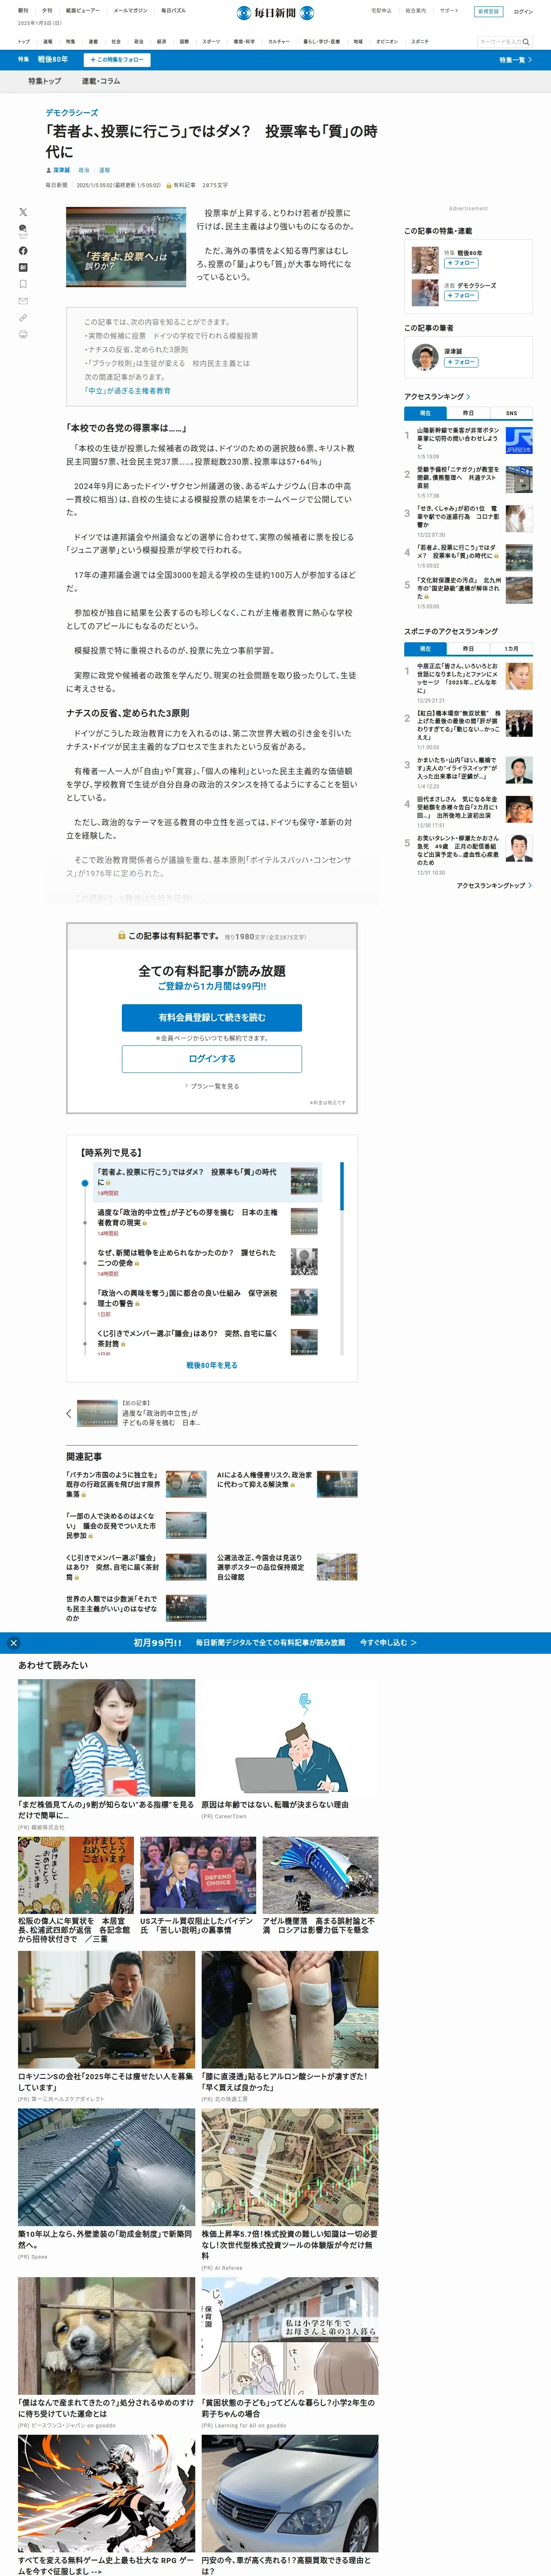This screenshot has width=551, height=2576.
Task: Print this article
Action: (23, 335)
